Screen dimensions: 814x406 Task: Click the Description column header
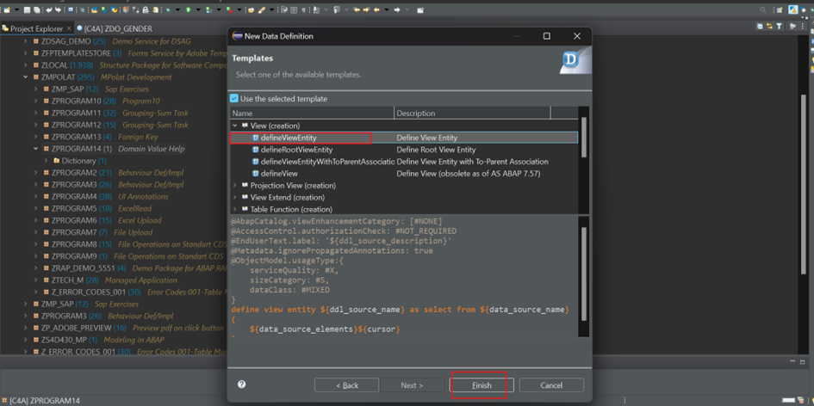[472, 113]
